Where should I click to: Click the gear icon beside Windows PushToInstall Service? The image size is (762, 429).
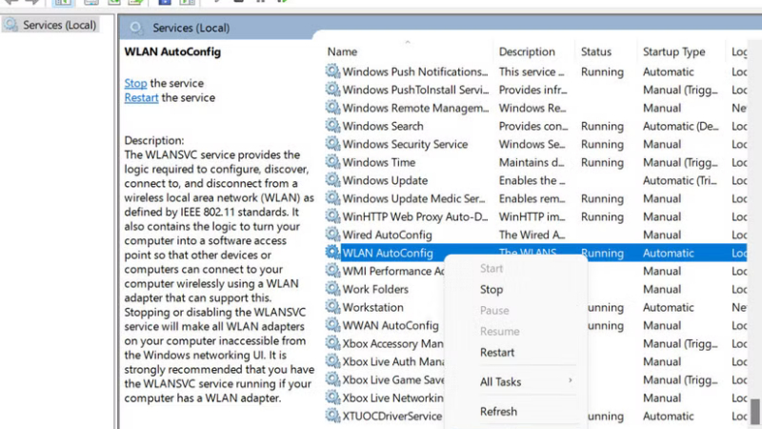pyautogui.click(x=332, y=89)
